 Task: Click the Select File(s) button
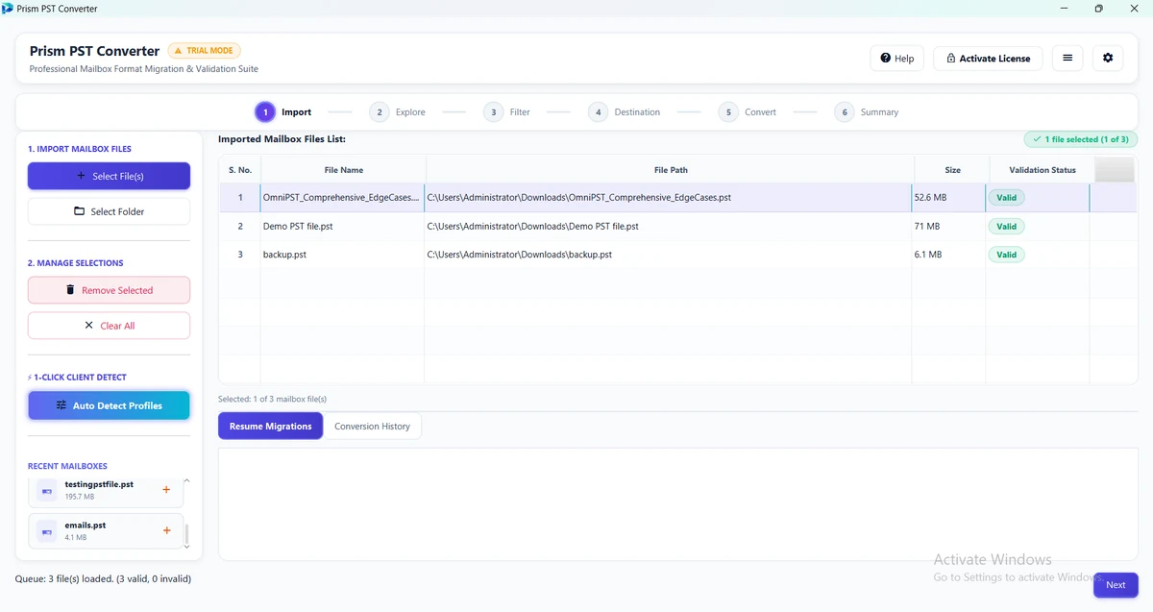tap(109, 176)
